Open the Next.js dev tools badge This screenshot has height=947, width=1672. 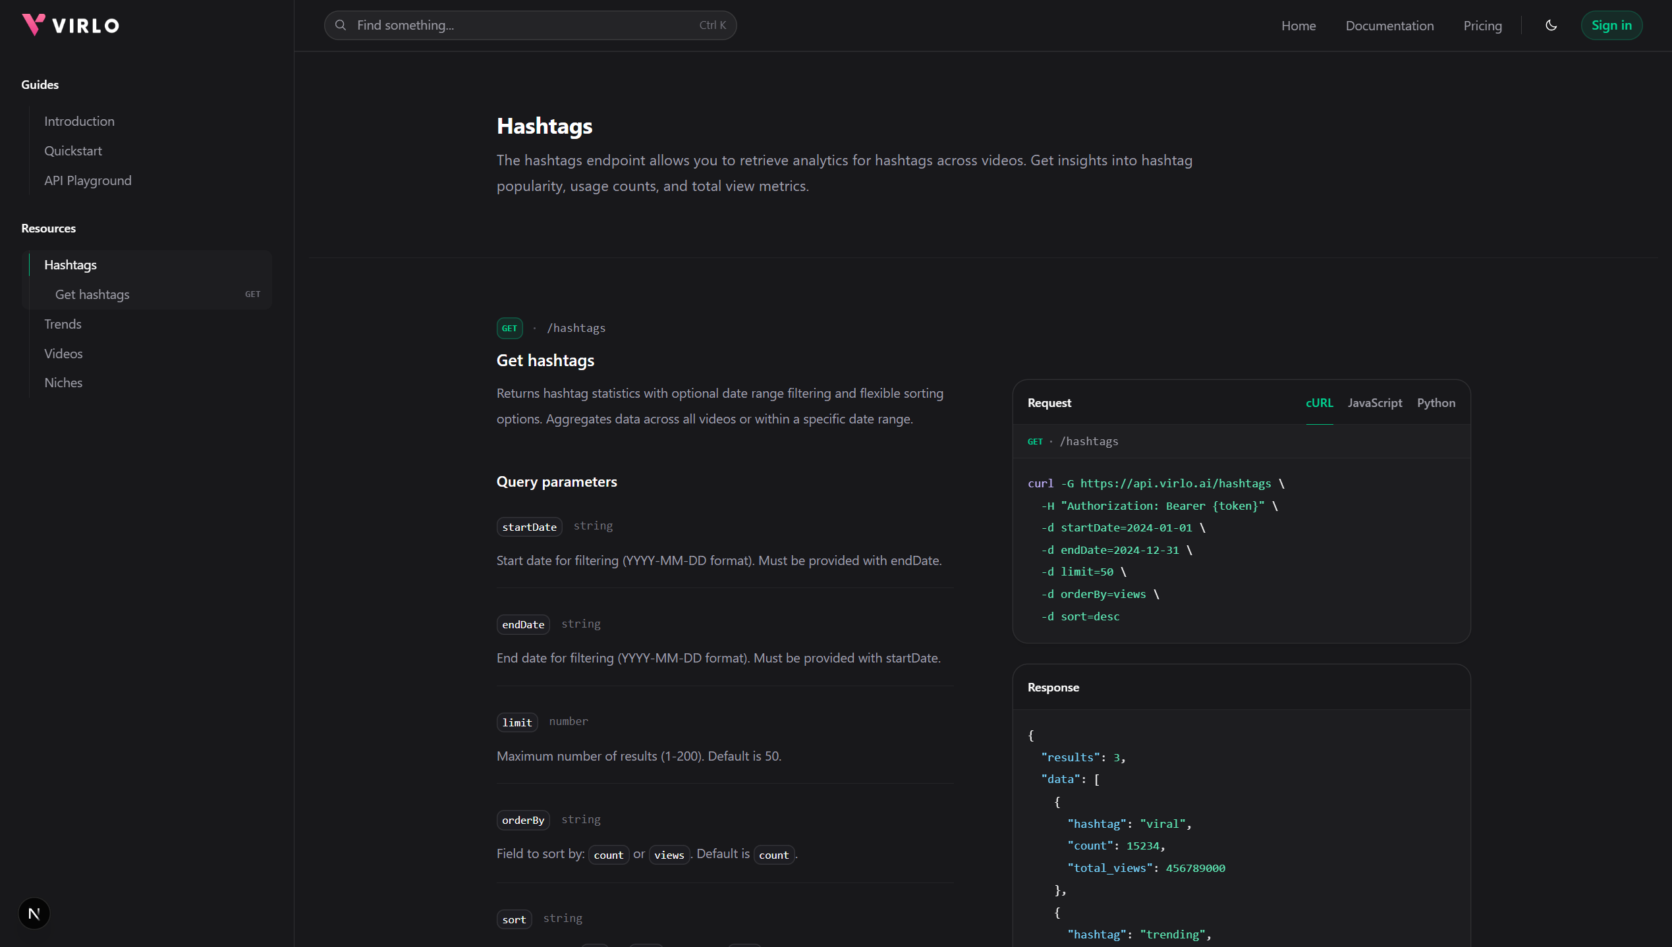[34, 913]
